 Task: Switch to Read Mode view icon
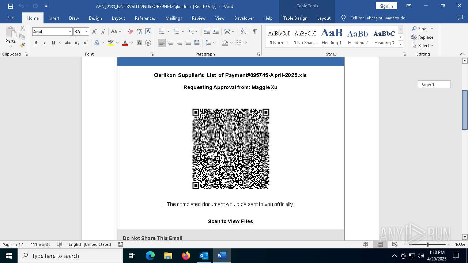tap(365, 244)
